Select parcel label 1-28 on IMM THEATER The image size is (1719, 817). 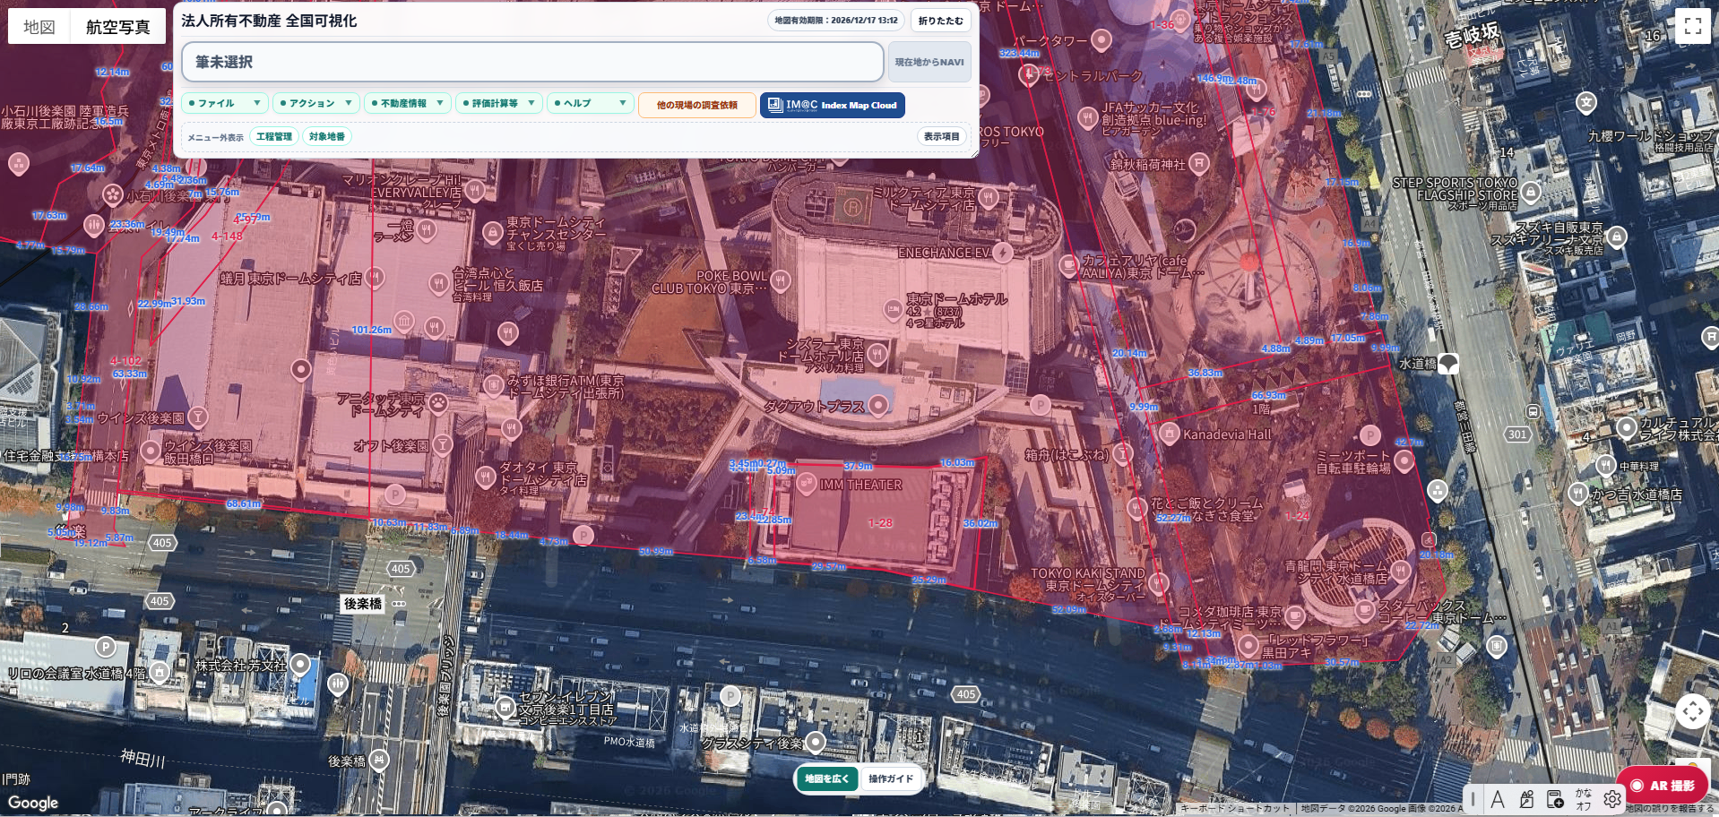coord(880,523)
